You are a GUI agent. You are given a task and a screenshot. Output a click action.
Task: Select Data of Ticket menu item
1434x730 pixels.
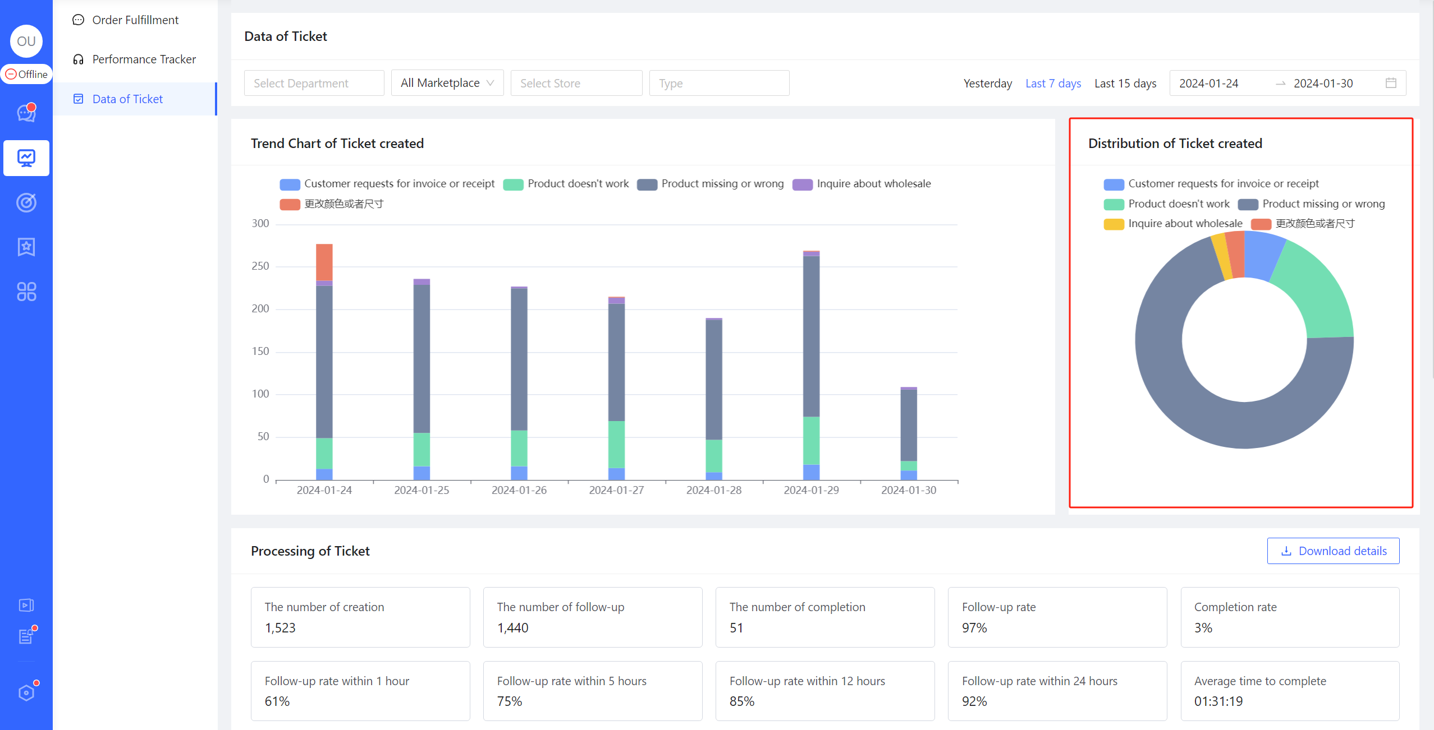point(135,99)
